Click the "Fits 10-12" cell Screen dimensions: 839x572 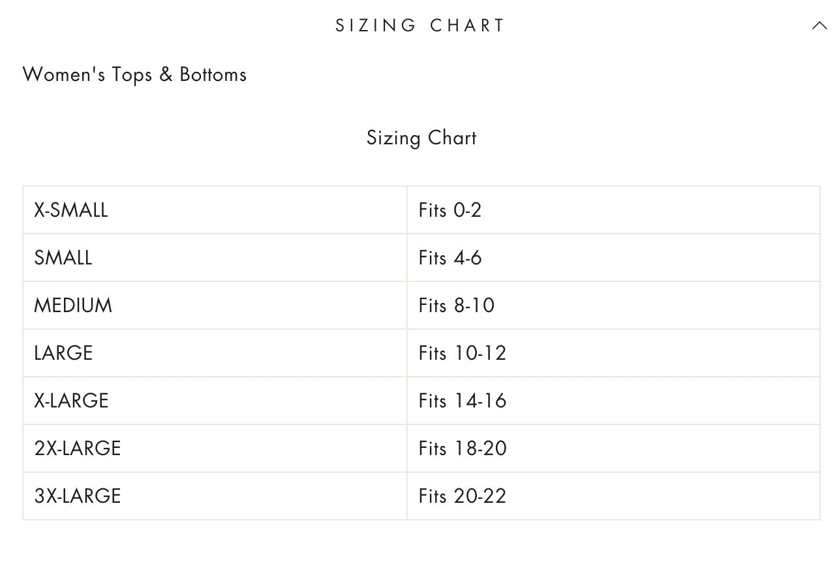tap(463, 353)
